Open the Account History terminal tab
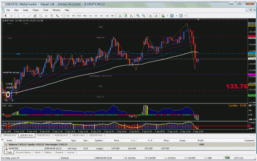This screenshot has height=161, width=257. [x=23, y=152]
